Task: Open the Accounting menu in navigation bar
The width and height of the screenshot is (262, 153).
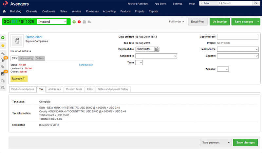Action: (109, 11)
